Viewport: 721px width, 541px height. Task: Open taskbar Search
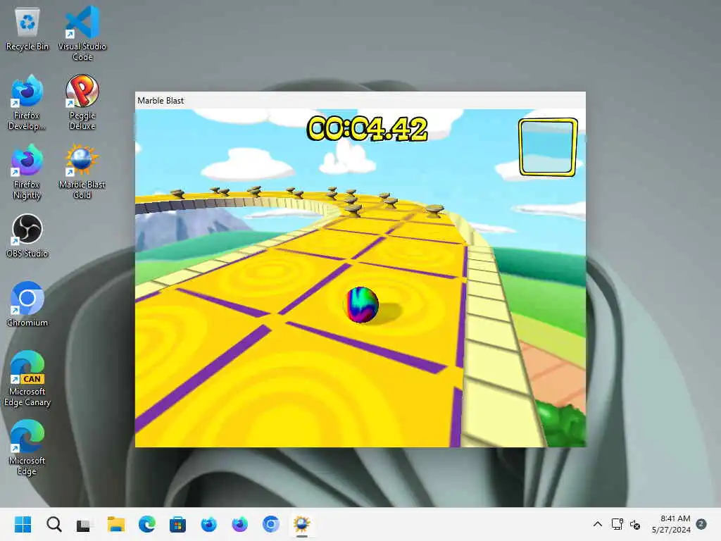click(x=54, y=524)
